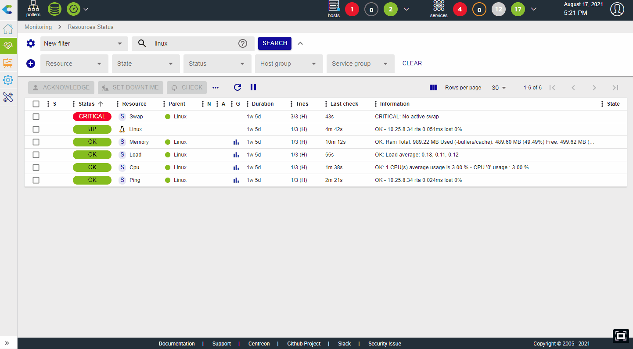Expand the hosts summary chevron
Image resolution: width=633 pixels, height=349 pixels.
406,9
